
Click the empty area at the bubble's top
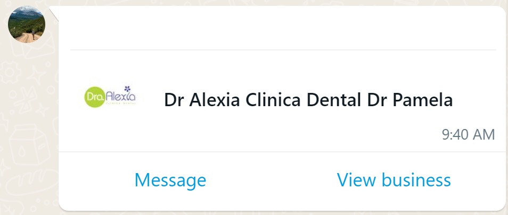point(282,27)
